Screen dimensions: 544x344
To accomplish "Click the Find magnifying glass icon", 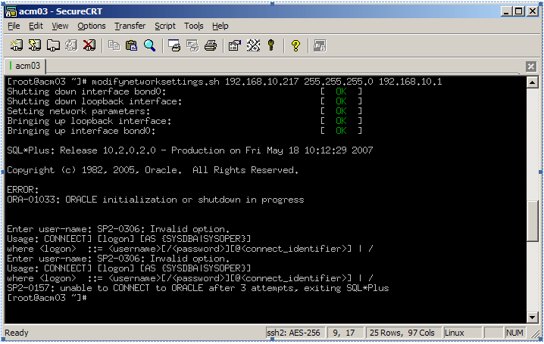I will [x=149, y=45].
